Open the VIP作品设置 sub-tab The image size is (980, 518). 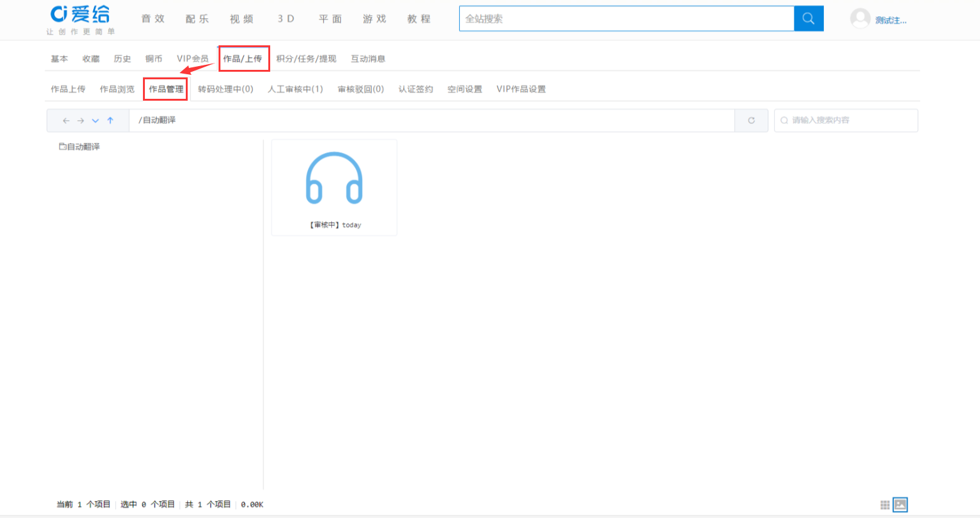521,89
